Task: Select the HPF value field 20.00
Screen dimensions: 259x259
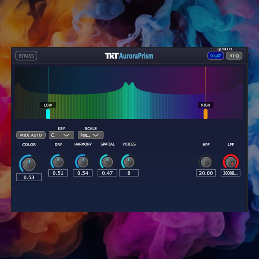Action: tap(206, 173)
